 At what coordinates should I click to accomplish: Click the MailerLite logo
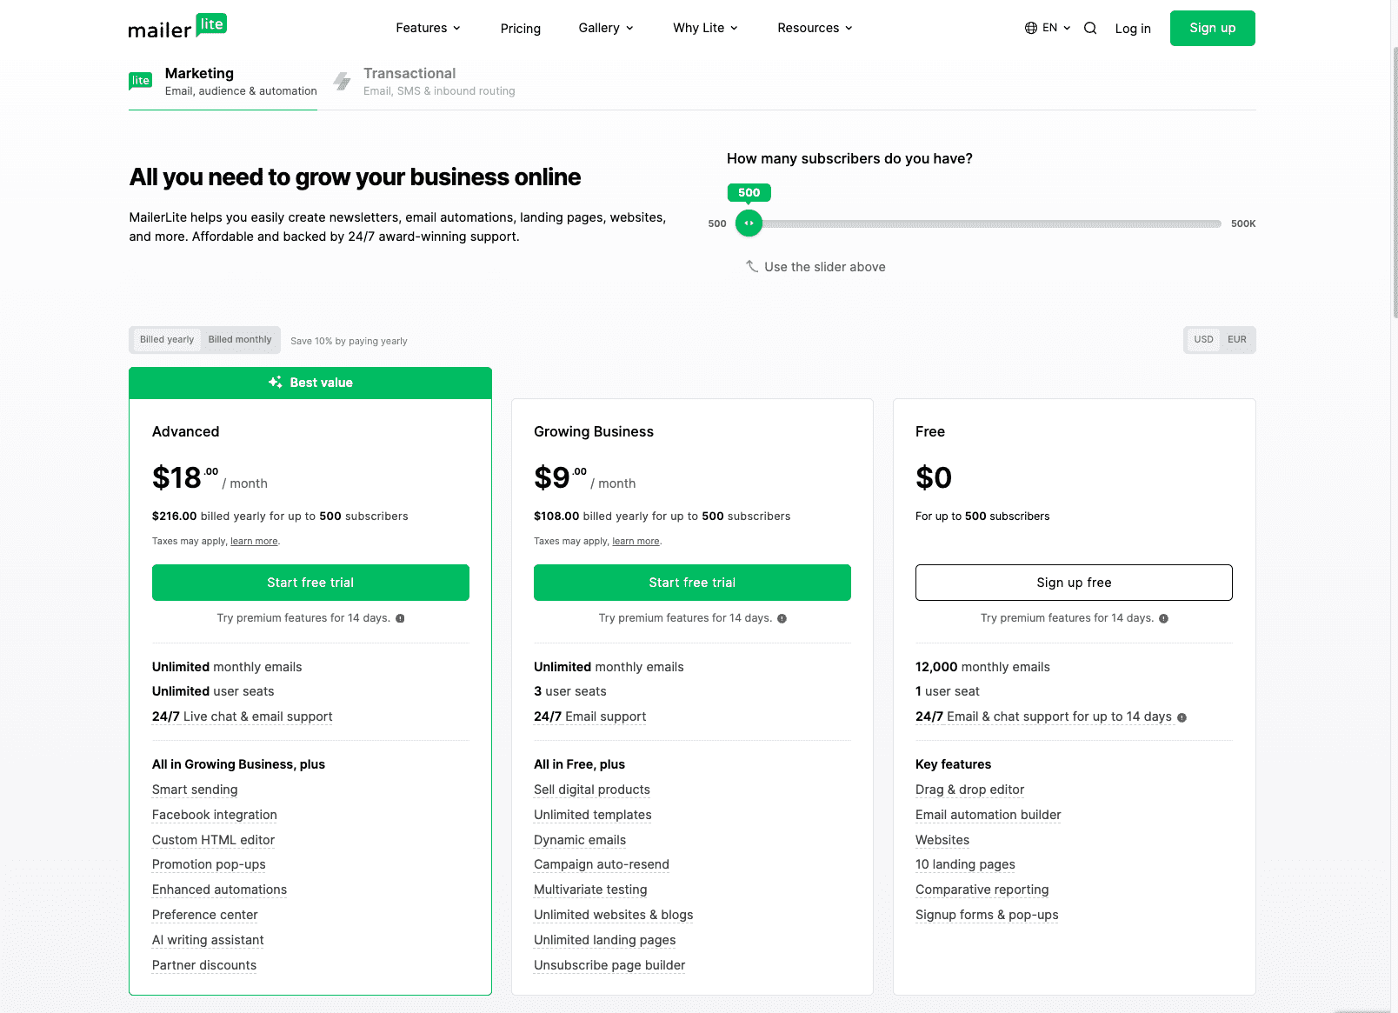pos(177,27)
